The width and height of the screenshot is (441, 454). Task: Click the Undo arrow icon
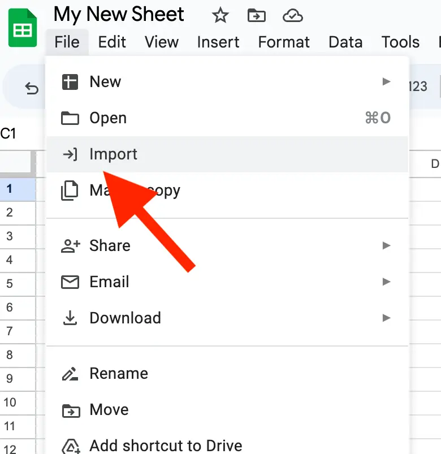pyautogui.click(x=32, y=88)
